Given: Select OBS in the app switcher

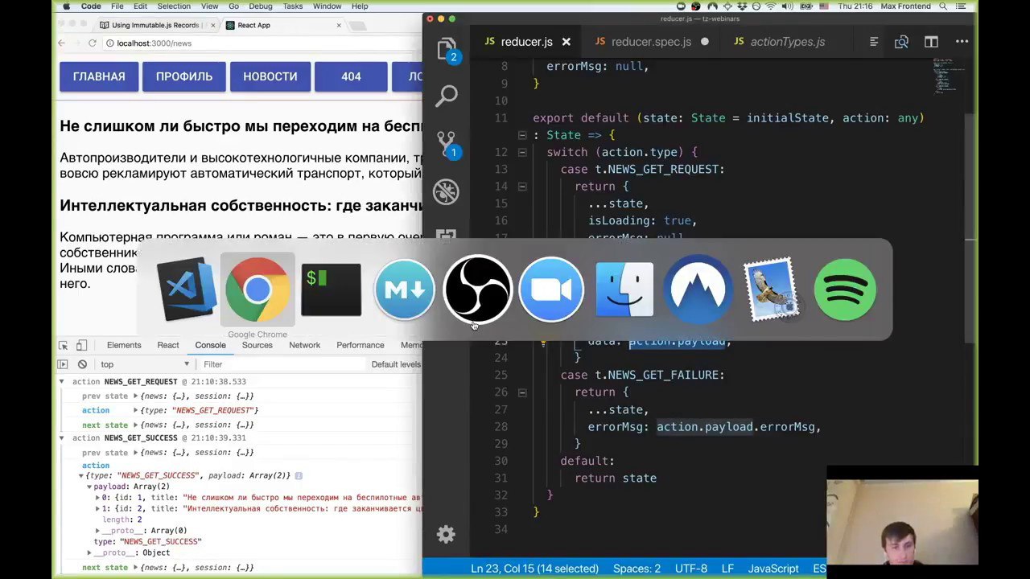Looking at the screenshot, I should pos(477,289).
